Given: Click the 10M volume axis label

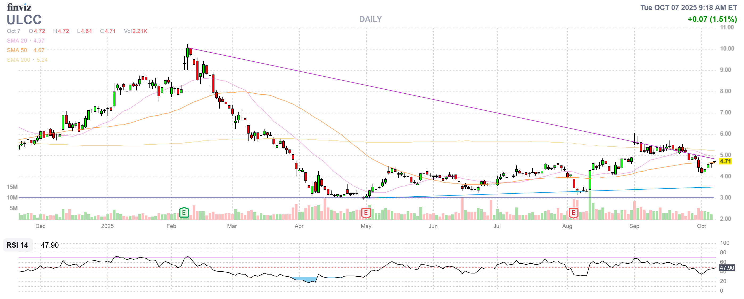Looking at the screenshot, I should pyautogui.click(x=12, y=197).
